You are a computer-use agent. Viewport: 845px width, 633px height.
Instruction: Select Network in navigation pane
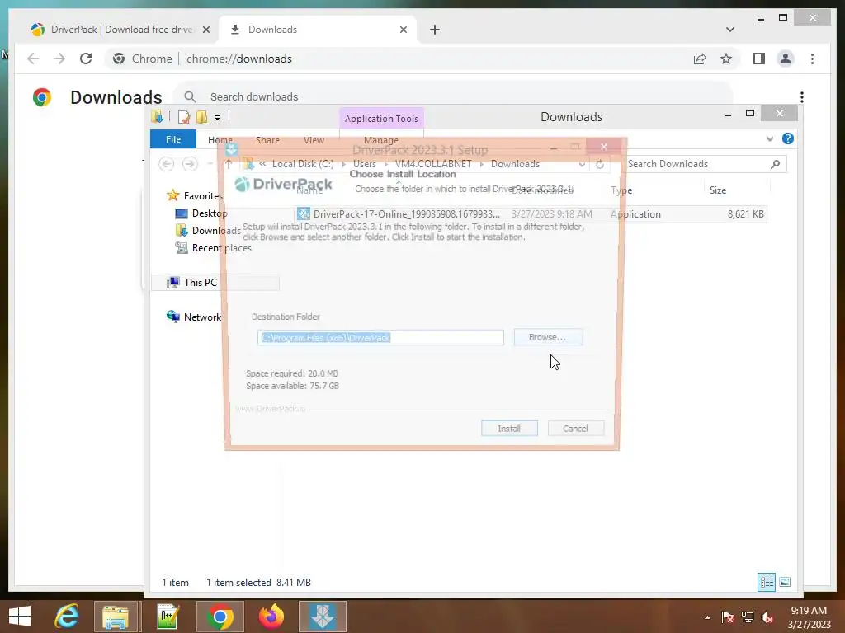click(x=194, y=316)
